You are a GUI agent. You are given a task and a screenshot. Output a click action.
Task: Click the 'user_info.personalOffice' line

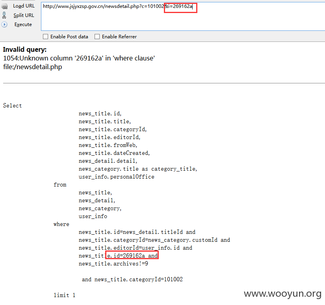tap(117, 177)
